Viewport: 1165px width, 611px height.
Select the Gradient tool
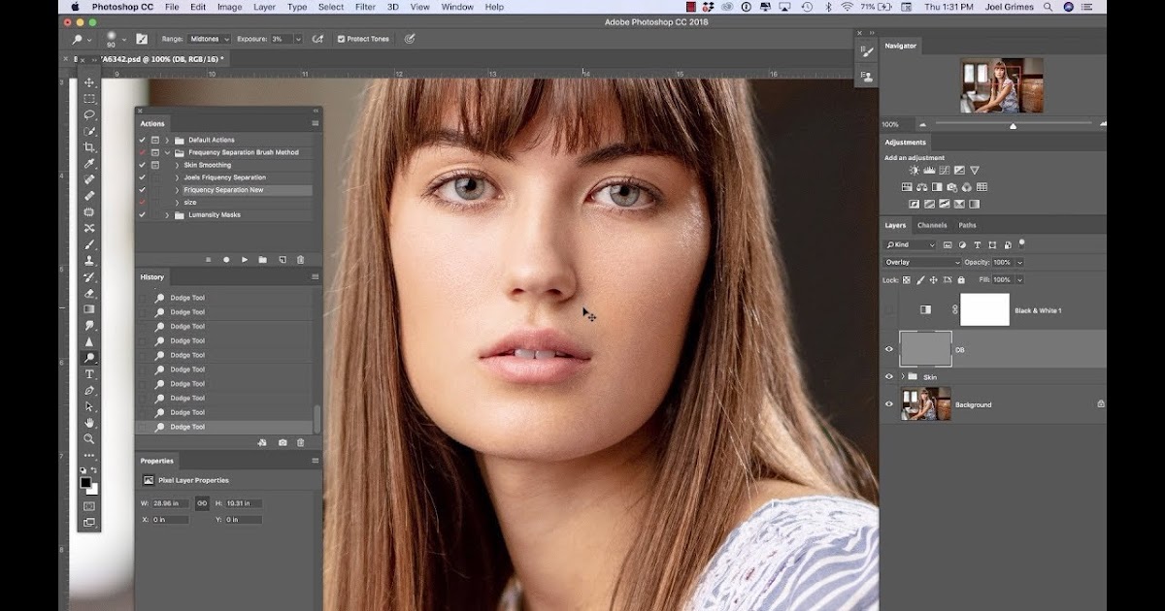coord(89,309)
